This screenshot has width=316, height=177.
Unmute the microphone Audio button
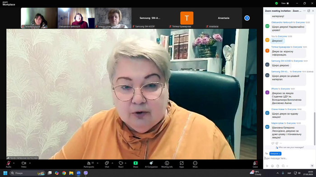point(9,164)
